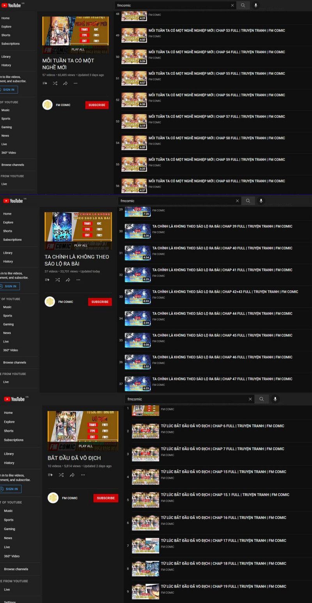Click thumbnail of CHAP 56 FULL video
Image resolution: width=312 pixels, height=603 pixels.
tap(134, 100)
